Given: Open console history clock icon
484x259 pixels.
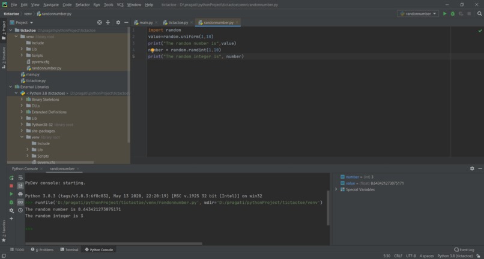Looking at the screenshot, I should (20, 210).
